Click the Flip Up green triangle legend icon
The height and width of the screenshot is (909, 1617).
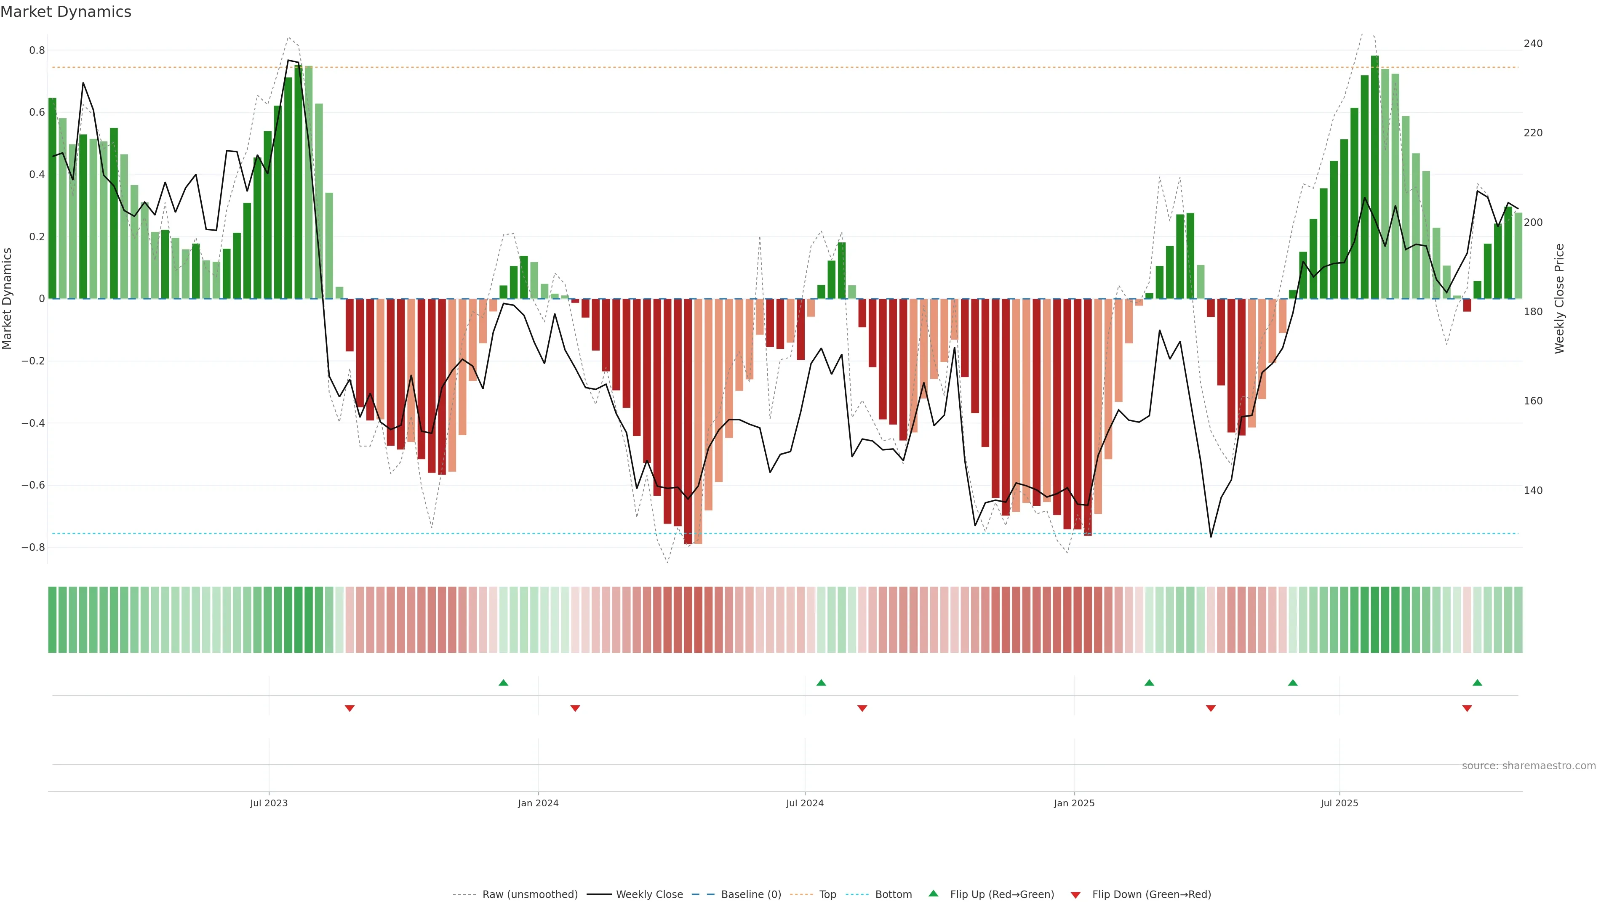934,893
